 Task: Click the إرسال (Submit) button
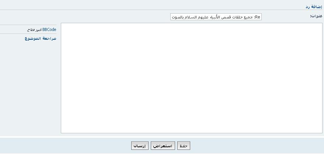(139, 146)
